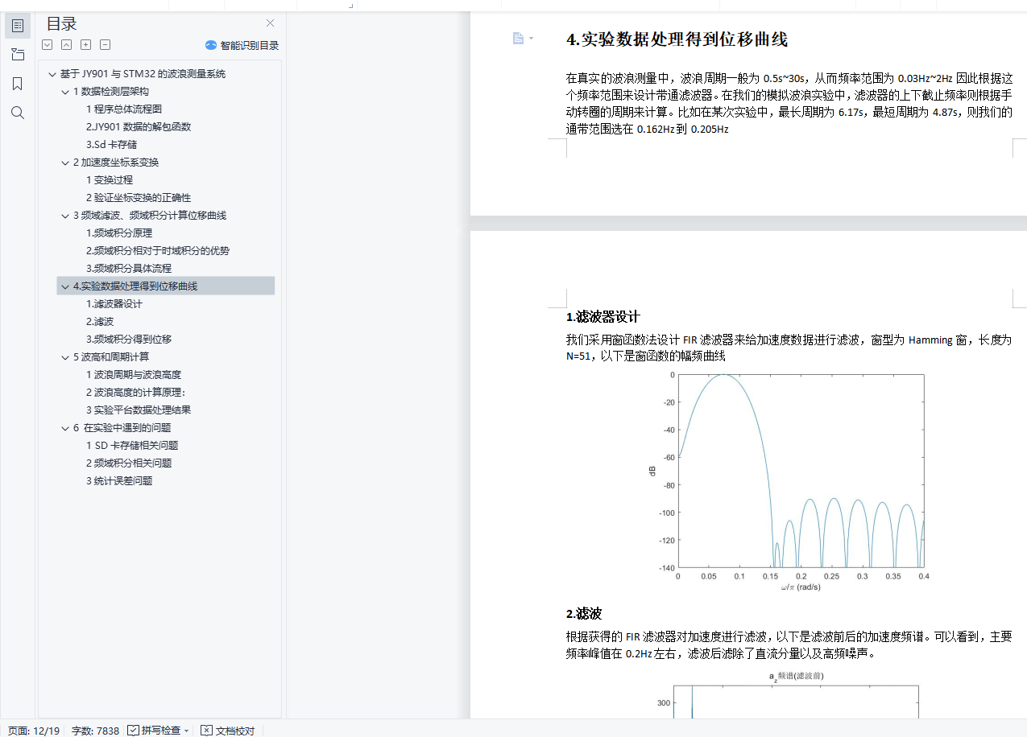Go to outline entry 1 程序总体流程图
1027x737 pixels.
click(x=125, y=109)
